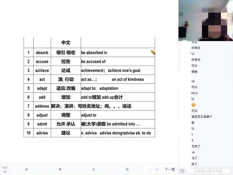
Task: Click the header cell 中文
Action: (66, 43)
